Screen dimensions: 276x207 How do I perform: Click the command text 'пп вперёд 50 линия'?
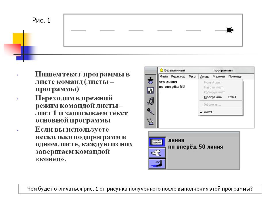point(196,147)
